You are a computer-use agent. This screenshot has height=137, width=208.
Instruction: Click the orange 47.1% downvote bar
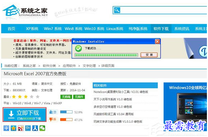point(66,120)
